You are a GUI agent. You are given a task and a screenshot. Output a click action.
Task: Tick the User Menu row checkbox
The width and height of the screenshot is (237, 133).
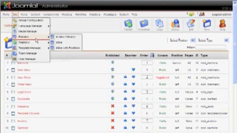(13, 78)
